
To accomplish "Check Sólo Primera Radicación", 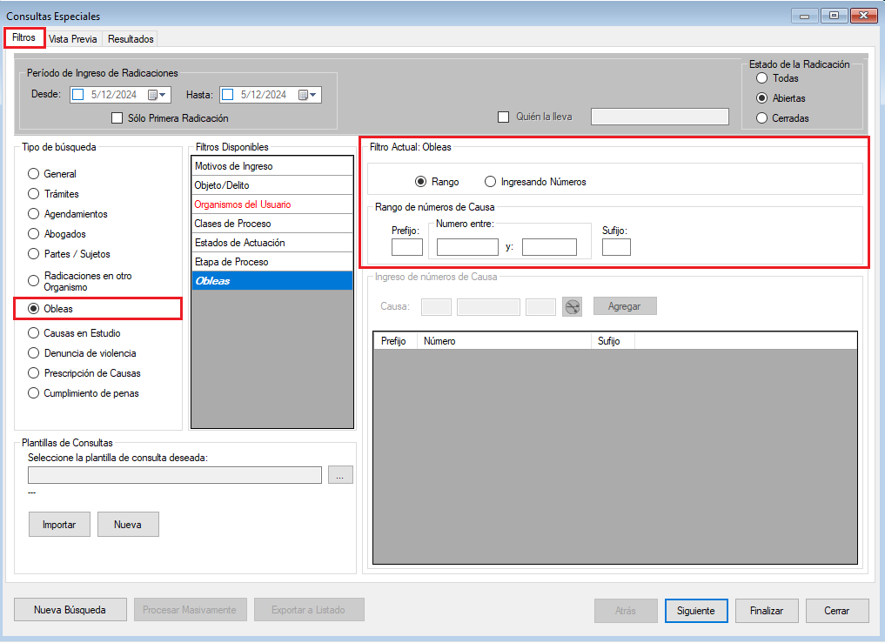I will point(117,118).
